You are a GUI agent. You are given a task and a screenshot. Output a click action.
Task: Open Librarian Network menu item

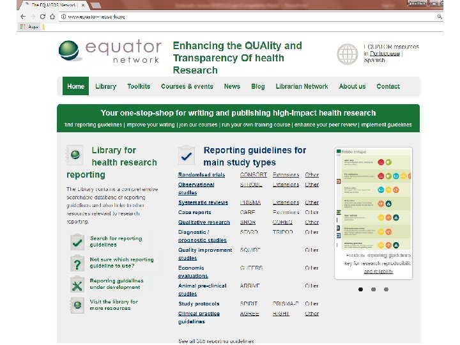[302, 86]
